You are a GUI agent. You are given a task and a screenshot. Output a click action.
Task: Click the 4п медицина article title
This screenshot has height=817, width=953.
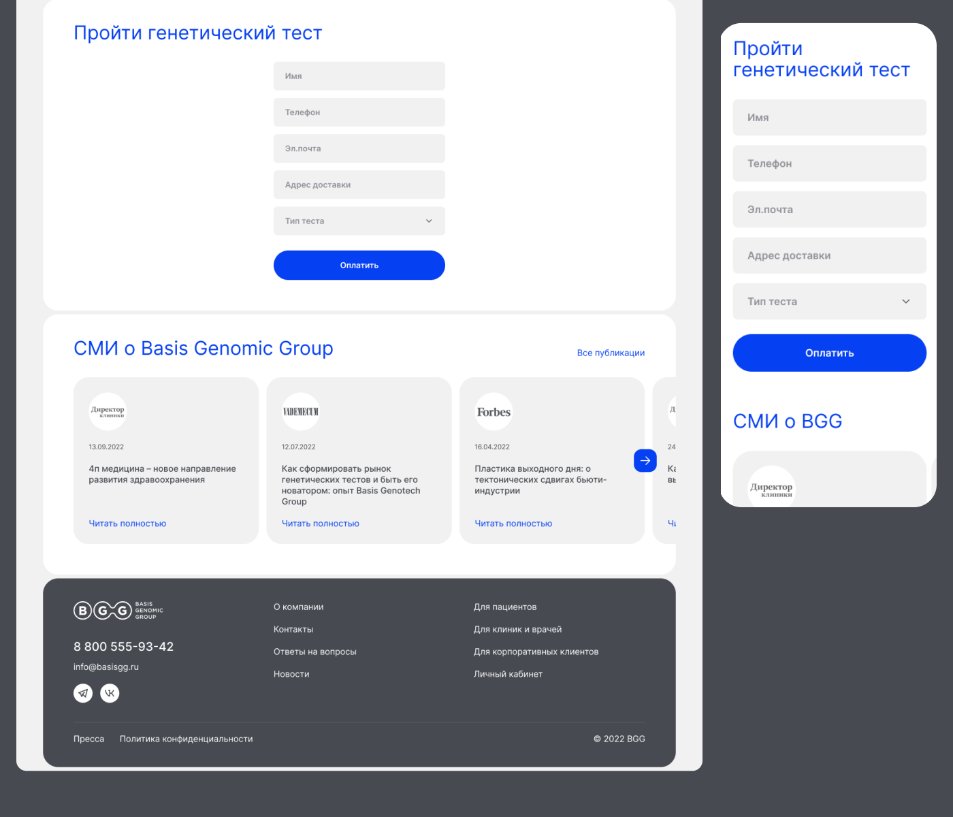pyautogui.click(x=163, y=475)
